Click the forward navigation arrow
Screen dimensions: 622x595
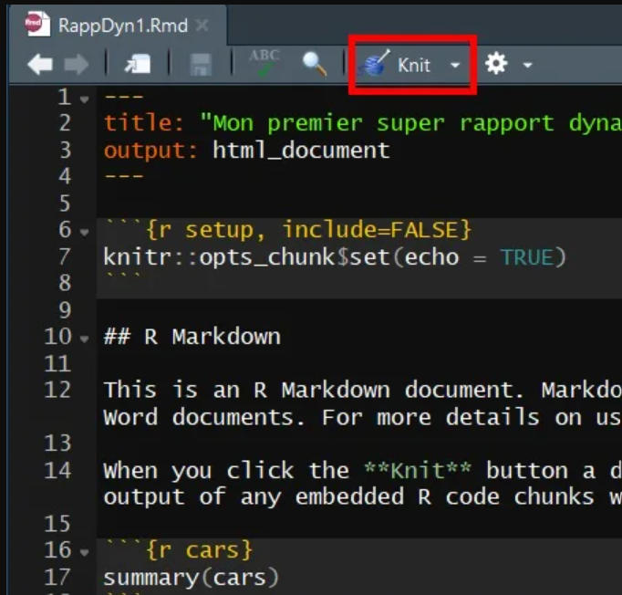(x=76, y=65)
